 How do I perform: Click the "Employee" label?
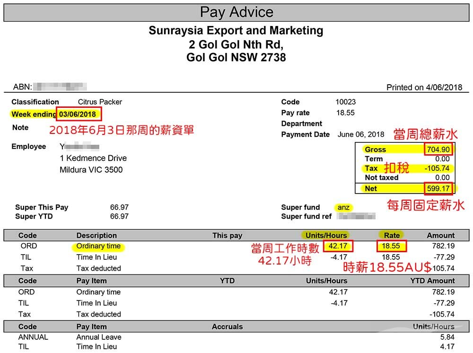[29, 147]
